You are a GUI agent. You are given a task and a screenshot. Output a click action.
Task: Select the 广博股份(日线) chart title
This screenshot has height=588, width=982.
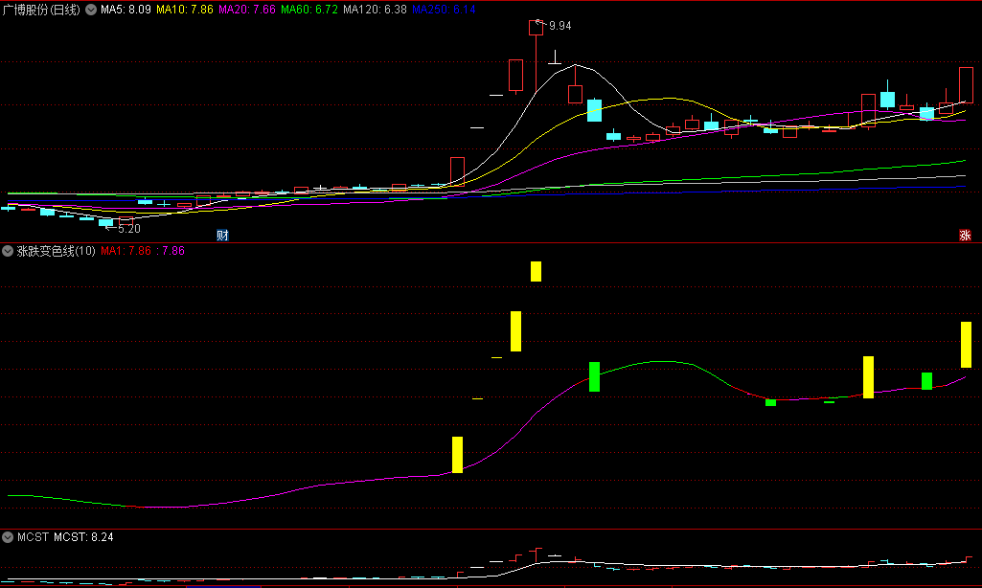(41, 10)
